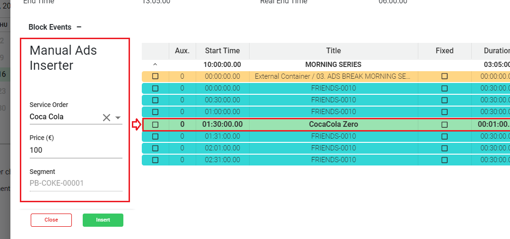Screen dimensions: 510x239
Task: Click the Segment field PB-COKE-00001
Action: 76,183
